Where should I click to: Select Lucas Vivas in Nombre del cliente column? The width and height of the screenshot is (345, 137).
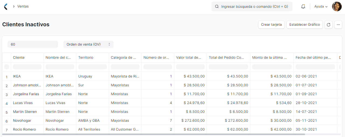coord(60,103)
